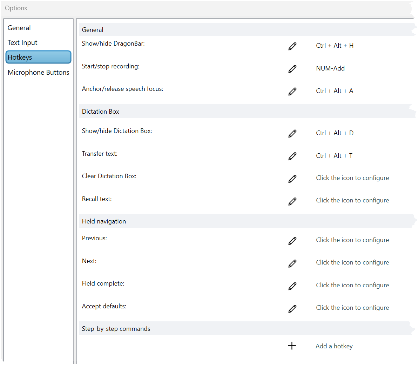Open the General options tab
This screenshot has height=368, width=419.
click(x=19, y=28)
